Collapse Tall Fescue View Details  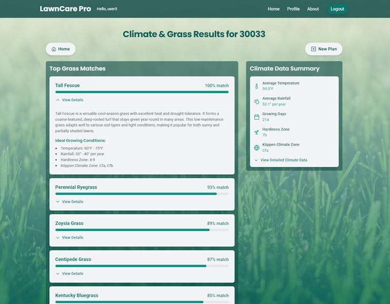[x=70, y=100]
